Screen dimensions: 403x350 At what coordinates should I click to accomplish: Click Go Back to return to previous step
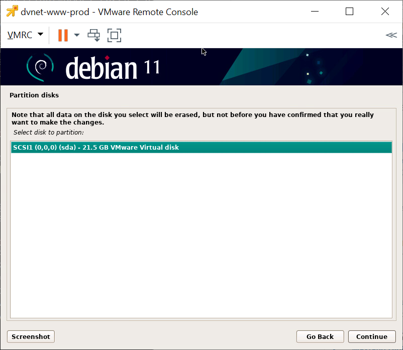tap(320, 336)
